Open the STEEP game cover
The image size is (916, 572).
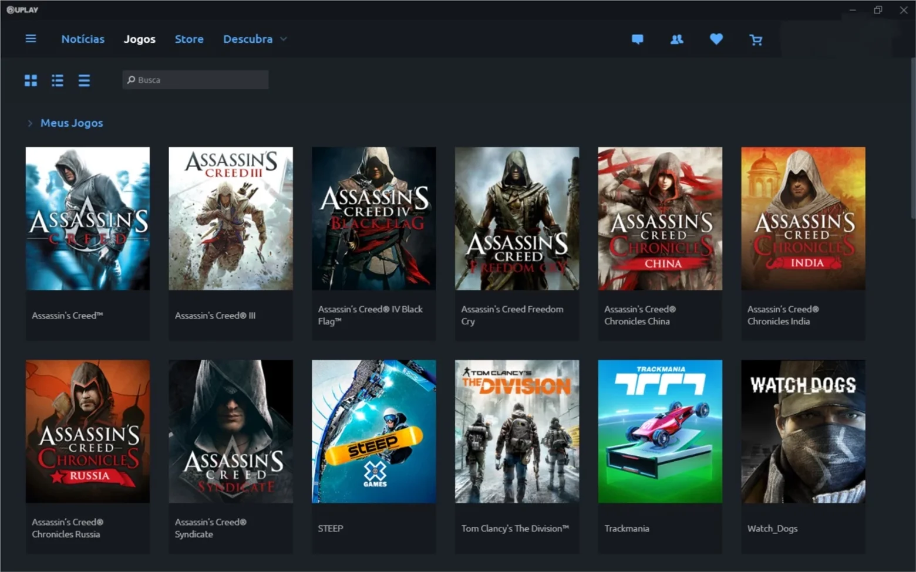[374, 431]
